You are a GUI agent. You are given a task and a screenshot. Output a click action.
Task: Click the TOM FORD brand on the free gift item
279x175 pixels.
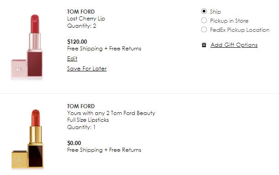tap(81, 106)
